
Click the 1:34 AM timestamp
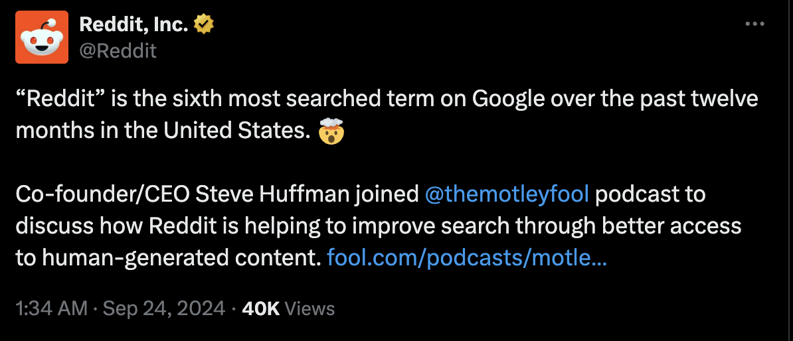(x=51, y=308)
